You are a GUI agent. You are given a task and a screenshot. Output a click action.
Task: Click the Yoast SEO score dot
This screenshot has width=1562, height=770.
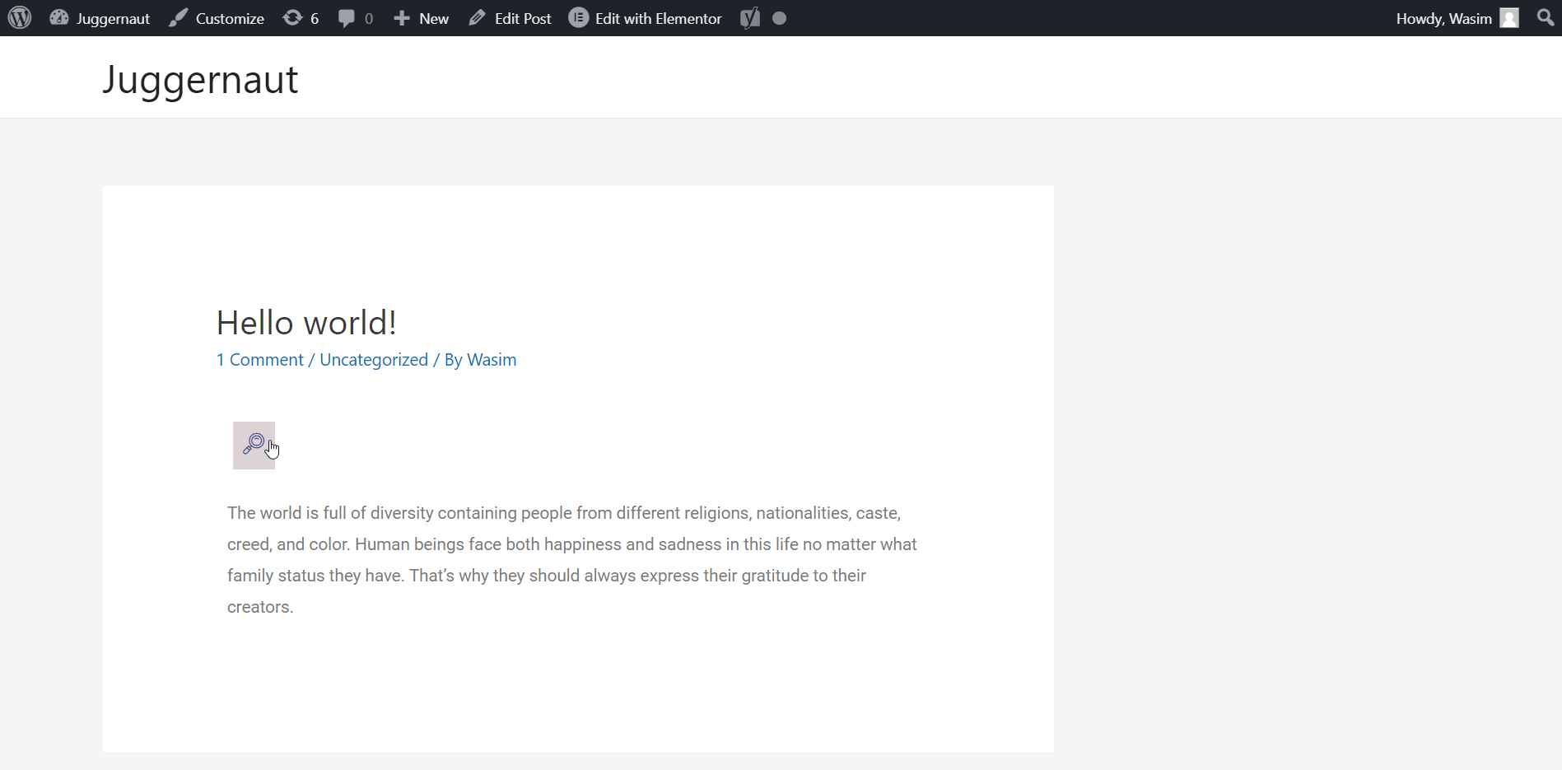point(780,18)
